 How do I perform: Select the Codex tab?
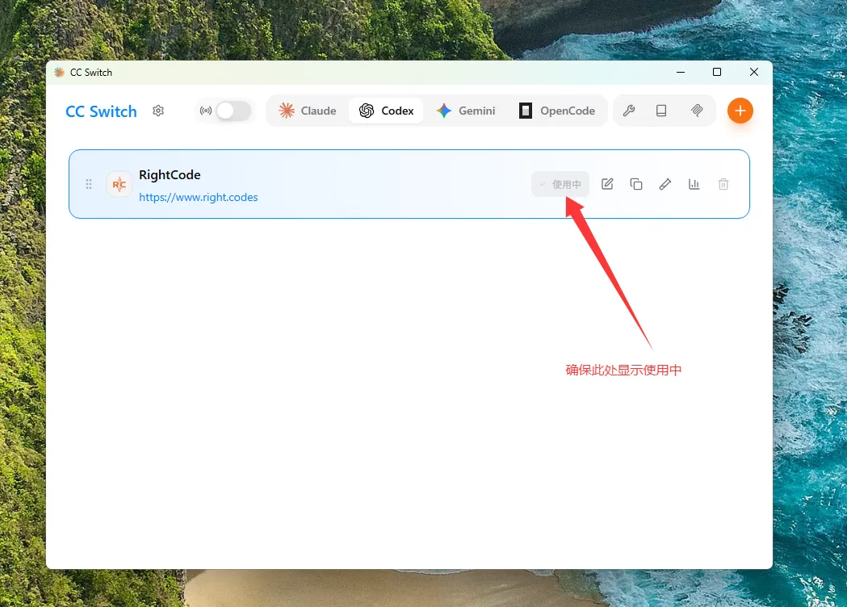click(386, 111)
